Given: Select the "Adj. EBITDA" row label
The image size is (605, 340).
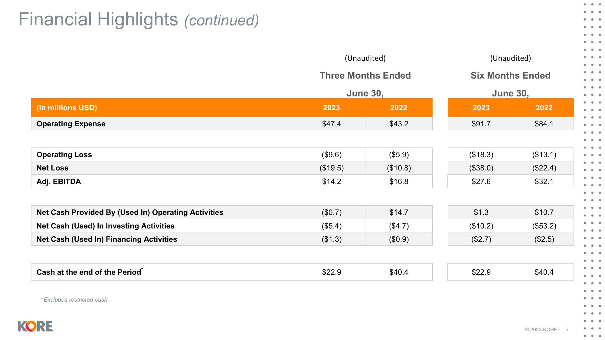Looking at the screenshot, I should click(x=59, y=182).
